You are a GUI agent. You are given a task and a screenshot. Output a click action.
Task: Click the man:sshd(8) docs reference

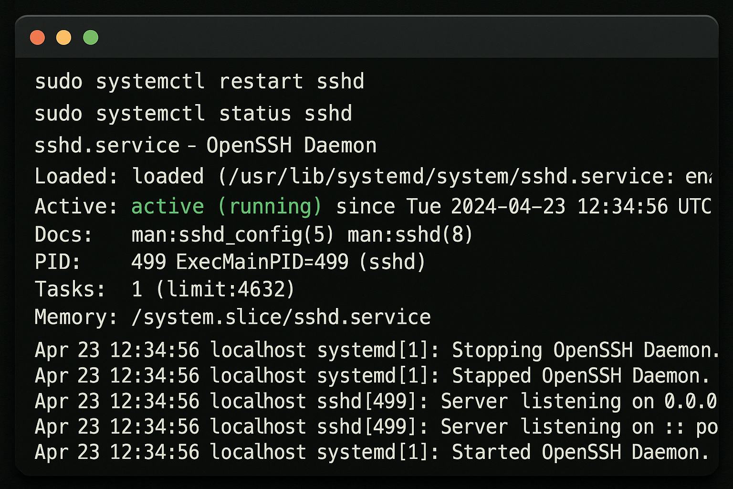410,235
